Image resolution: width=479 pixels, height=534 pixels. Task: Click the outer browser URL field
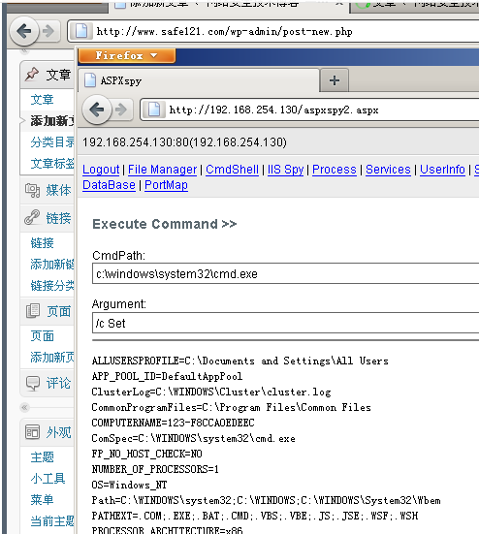pyautogui.click(x=273, y=31)
